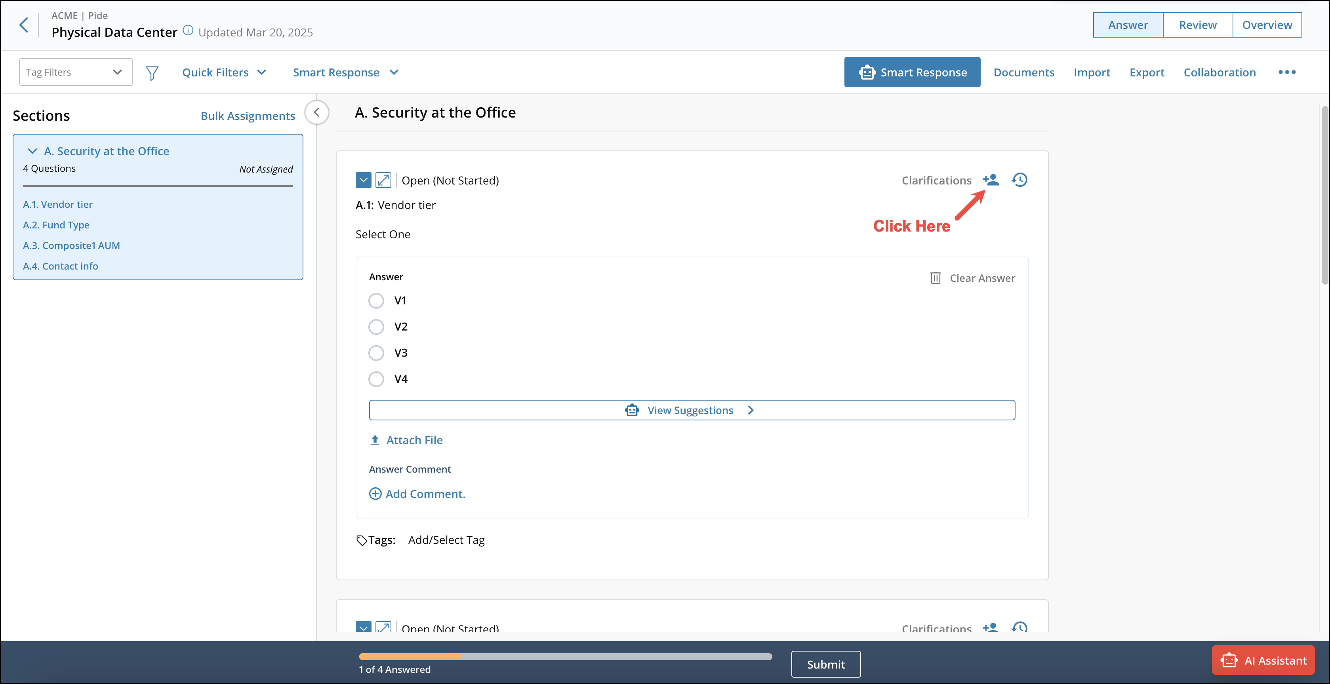Open the Bulk Assignments link
This screenshot has width=1330, height=684.
(248, 116)
